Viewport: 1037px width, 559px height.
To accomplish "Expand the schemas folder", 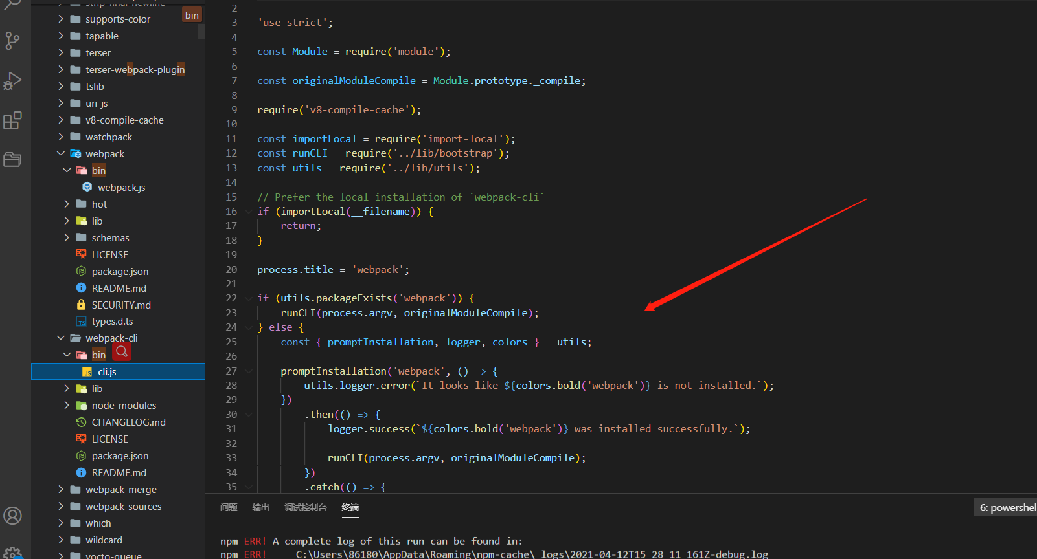I will pyautogui.click(x=67, y=237).
